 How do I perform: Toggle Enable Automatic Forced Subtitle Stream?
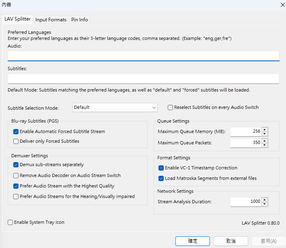pos(16,131)
